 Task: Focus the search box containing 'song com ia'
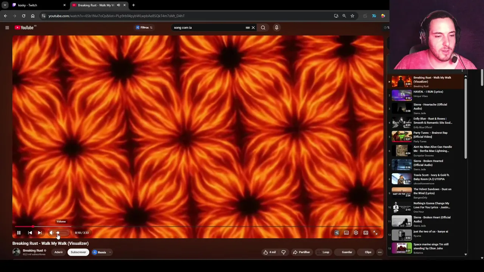click(x=208, y=27)
